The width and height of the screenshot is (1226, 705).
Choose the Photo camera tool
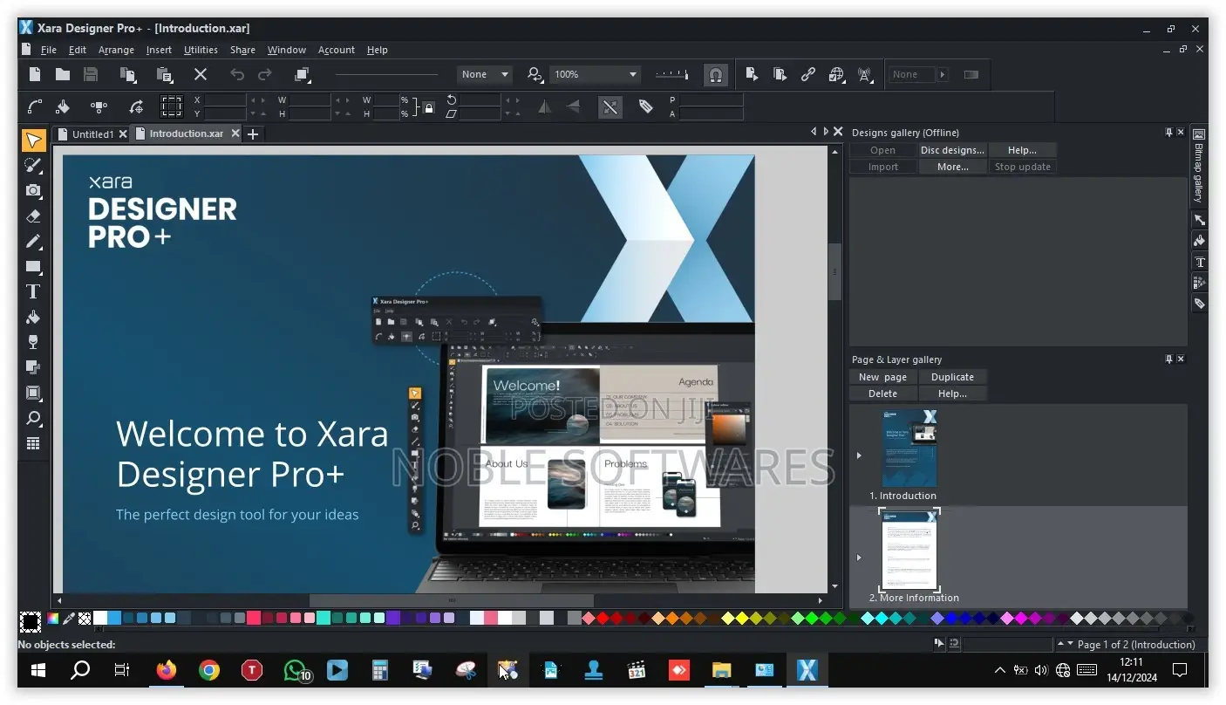coord(33,190)
